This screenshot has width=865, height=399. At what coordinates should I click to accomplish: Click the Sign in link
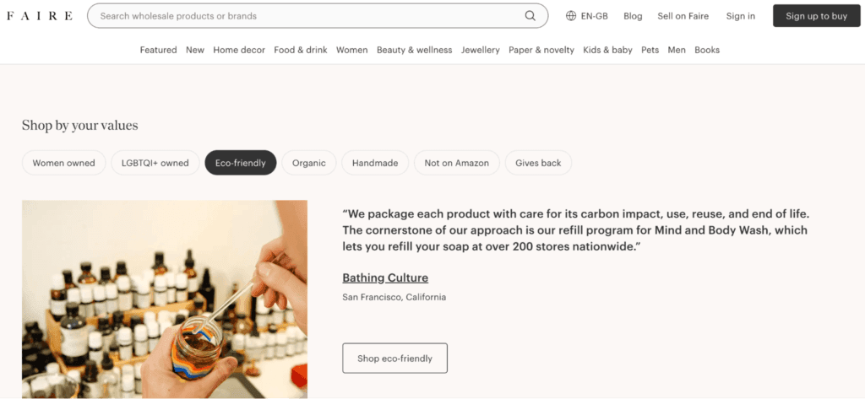[740, 16]
